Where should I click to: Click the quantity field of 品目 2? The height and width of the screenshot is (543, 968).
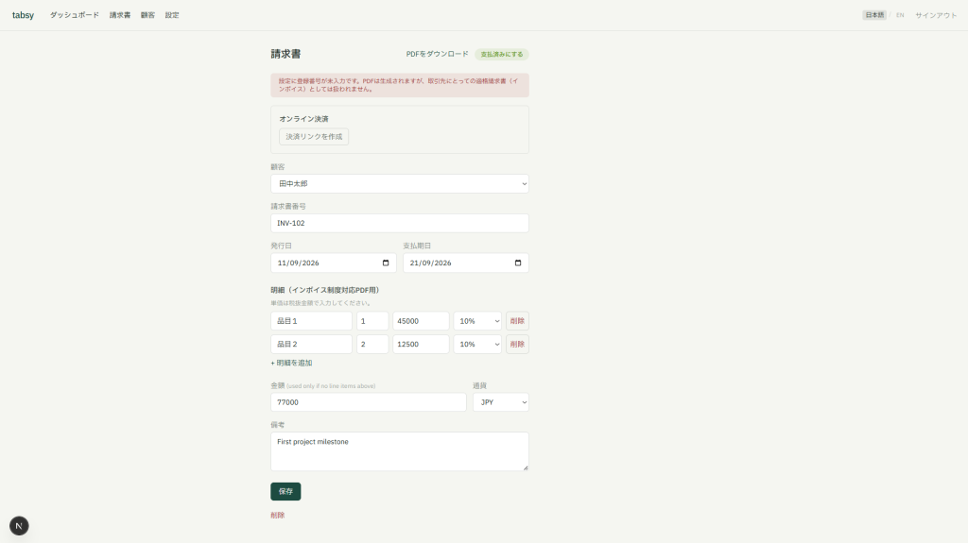click(x=372, y=345)
